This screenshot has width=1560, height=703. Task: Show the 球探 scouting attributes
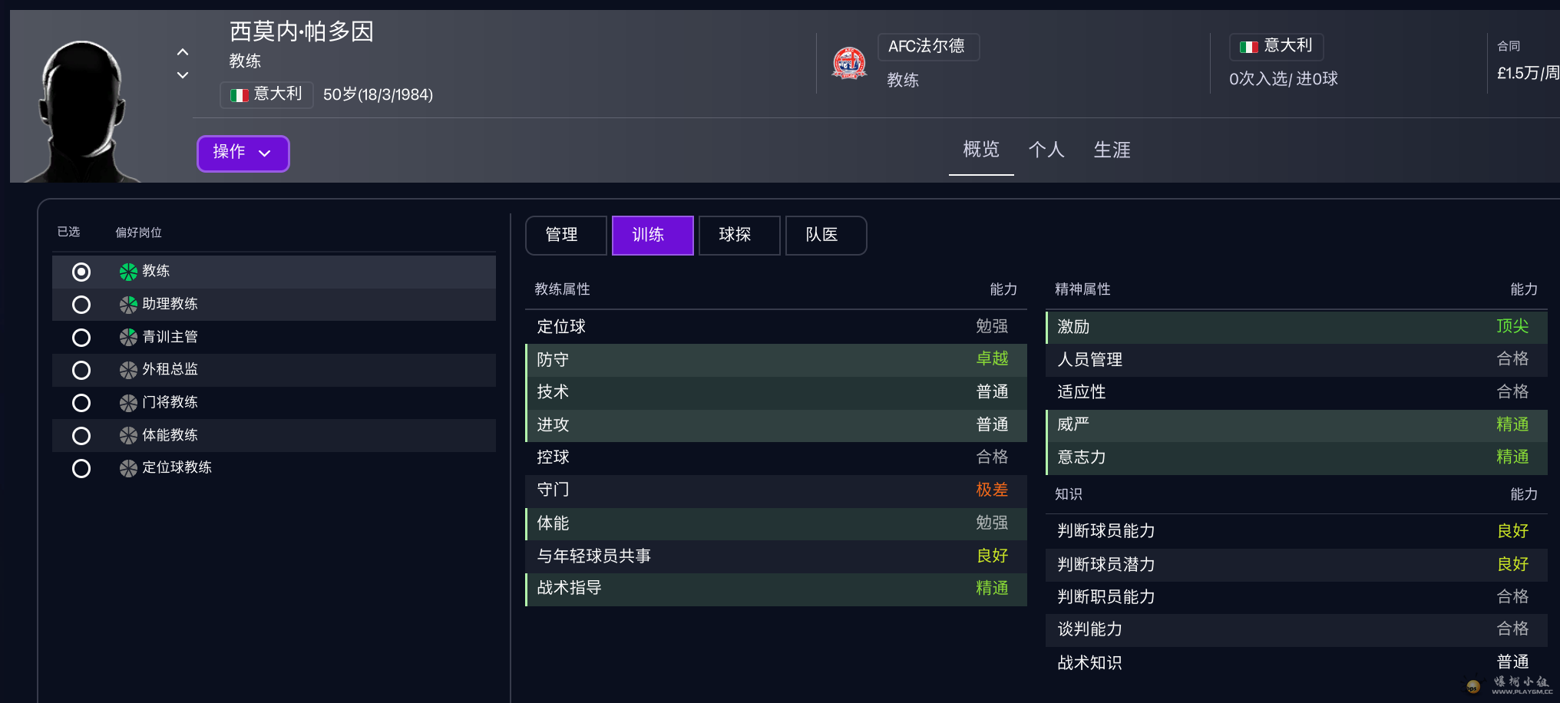[x=735, y=235]
